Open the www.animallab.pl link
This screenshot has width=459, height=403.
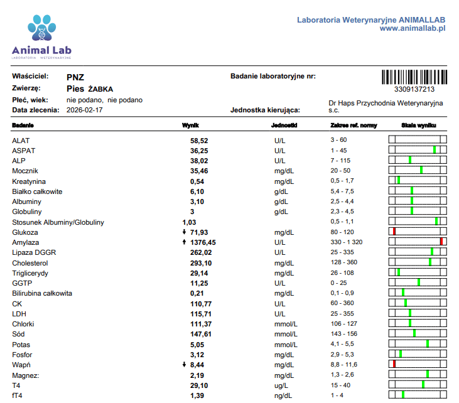coord(413,28)
